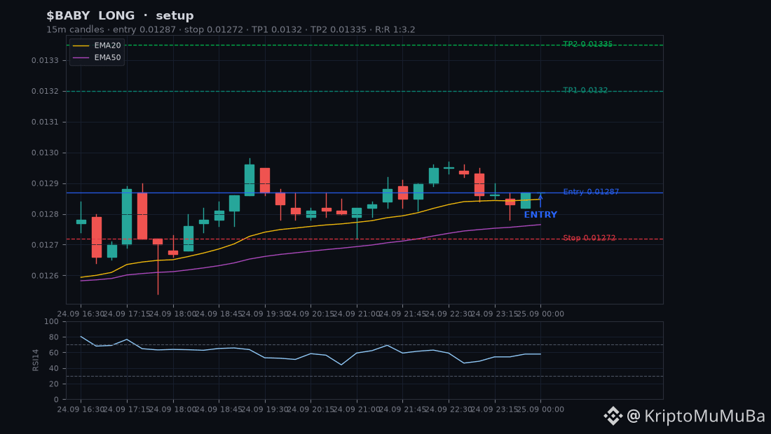Click the $BABY LONG setup title
This screenshot has width=771, height=434.
[120, 15]
